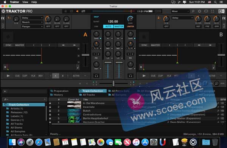Toggle the SNAP option in master panel
Screen dimensions: 227x148
click(x=96, y=17)
